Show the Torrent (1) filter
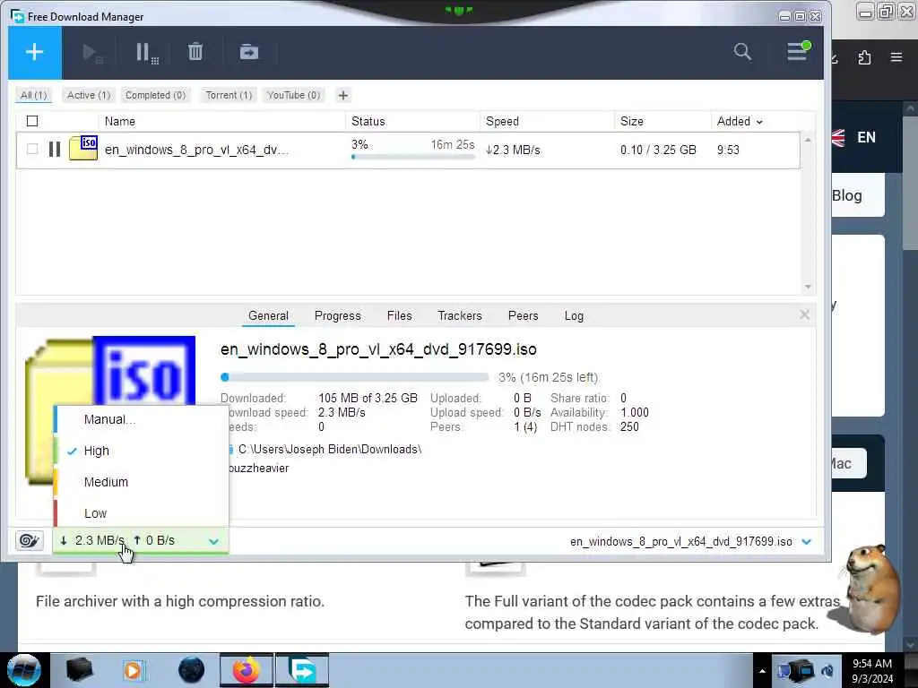This screenshot has height=688, width=918. tap(229, 95)
